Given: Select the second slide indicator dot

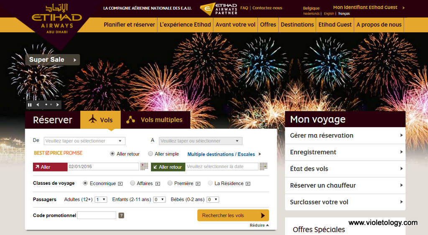Looking at the screenshot, I should [51, 105].
